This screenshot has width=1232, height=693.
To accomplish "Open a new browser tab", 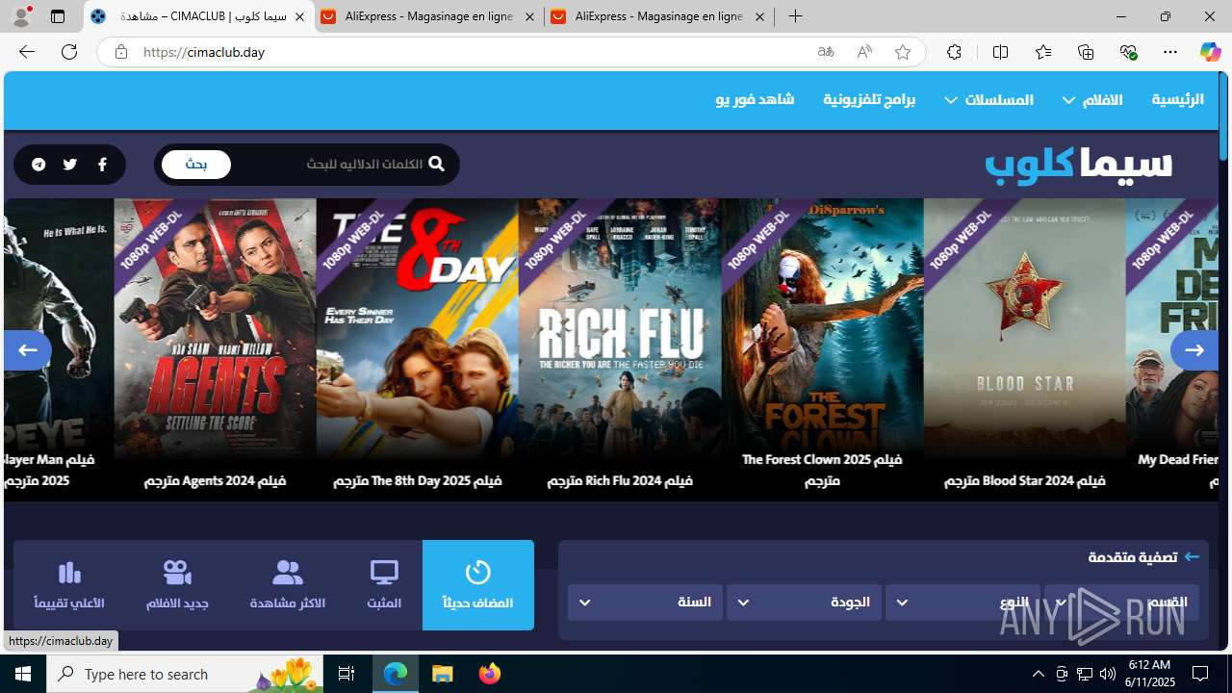I will click(x=795, y=16).
